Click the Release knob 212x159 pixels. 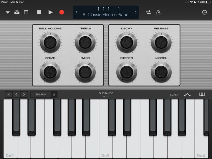click(161, 42)
